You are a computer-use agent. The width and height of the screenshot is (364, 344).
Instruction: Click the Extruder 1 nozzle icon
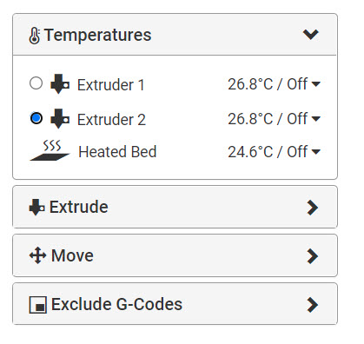coord(60,84)
